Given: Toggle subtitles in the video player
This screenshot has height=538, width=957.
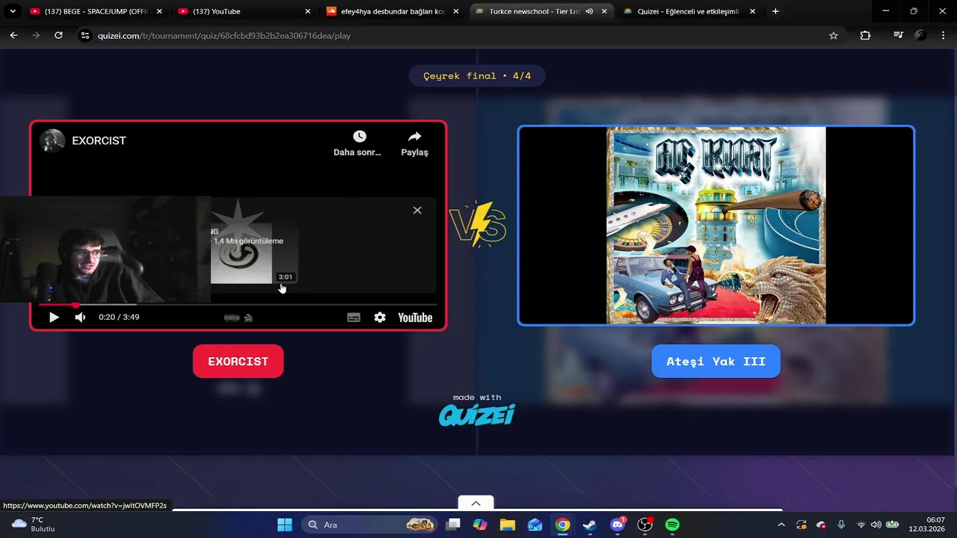Looking at the screenshot, I should (354, 318).
